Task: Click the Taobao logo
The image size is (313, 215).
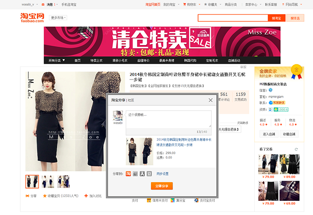Action: [x=32, y=18]
